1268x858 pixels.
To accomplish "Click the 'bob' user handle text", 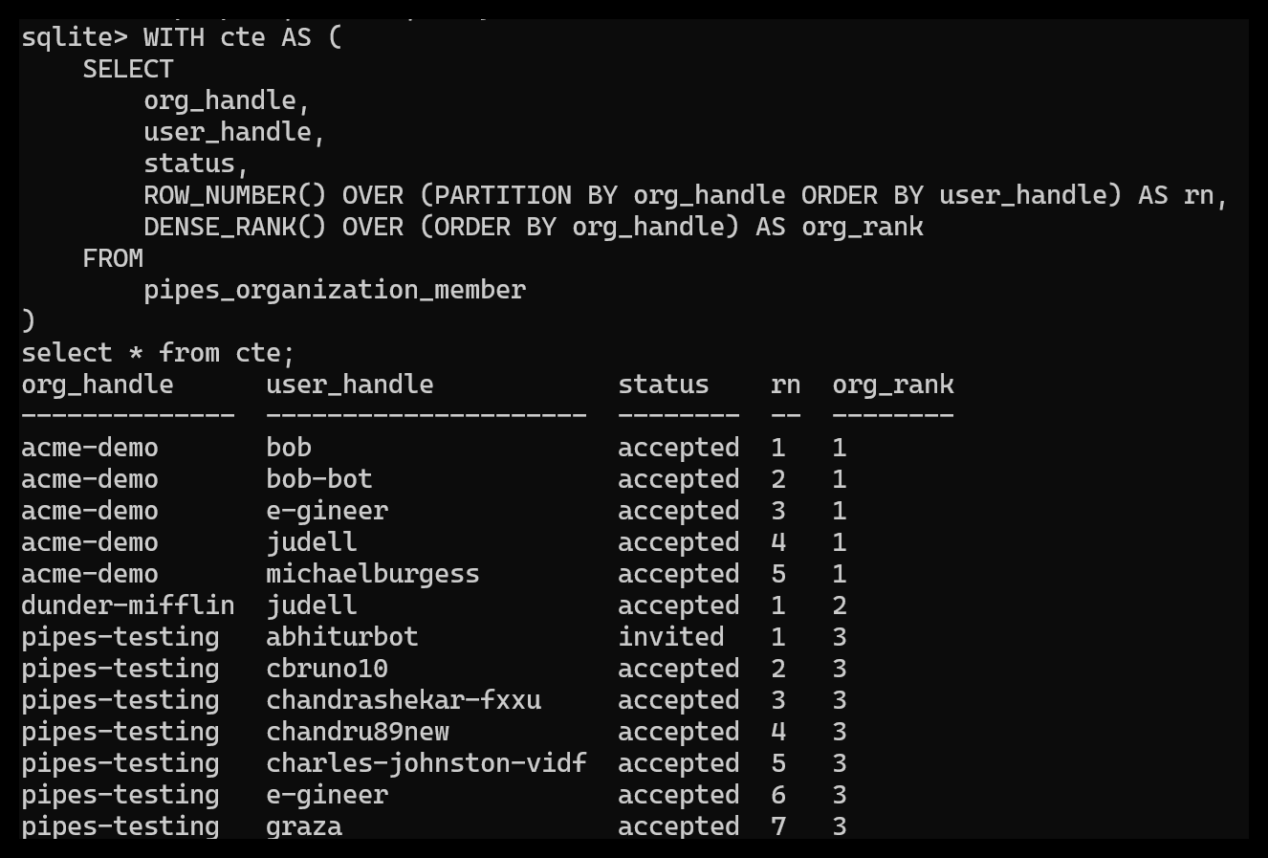I will 289,448.
